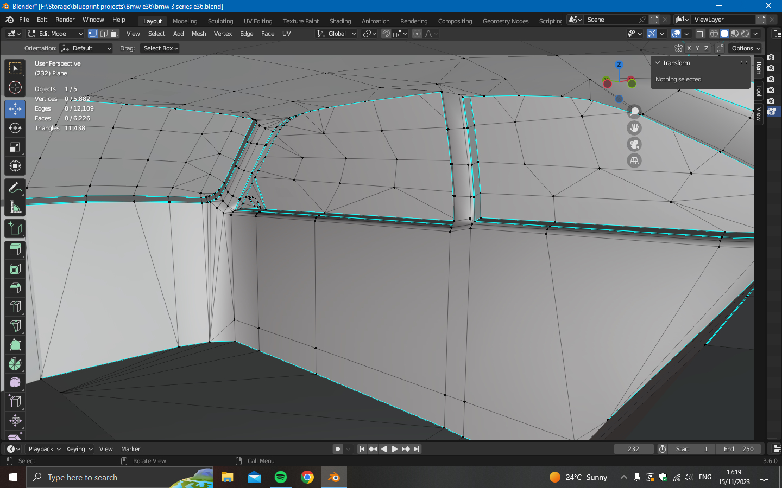Open the Edit Mode dropdown

[55, 34]
